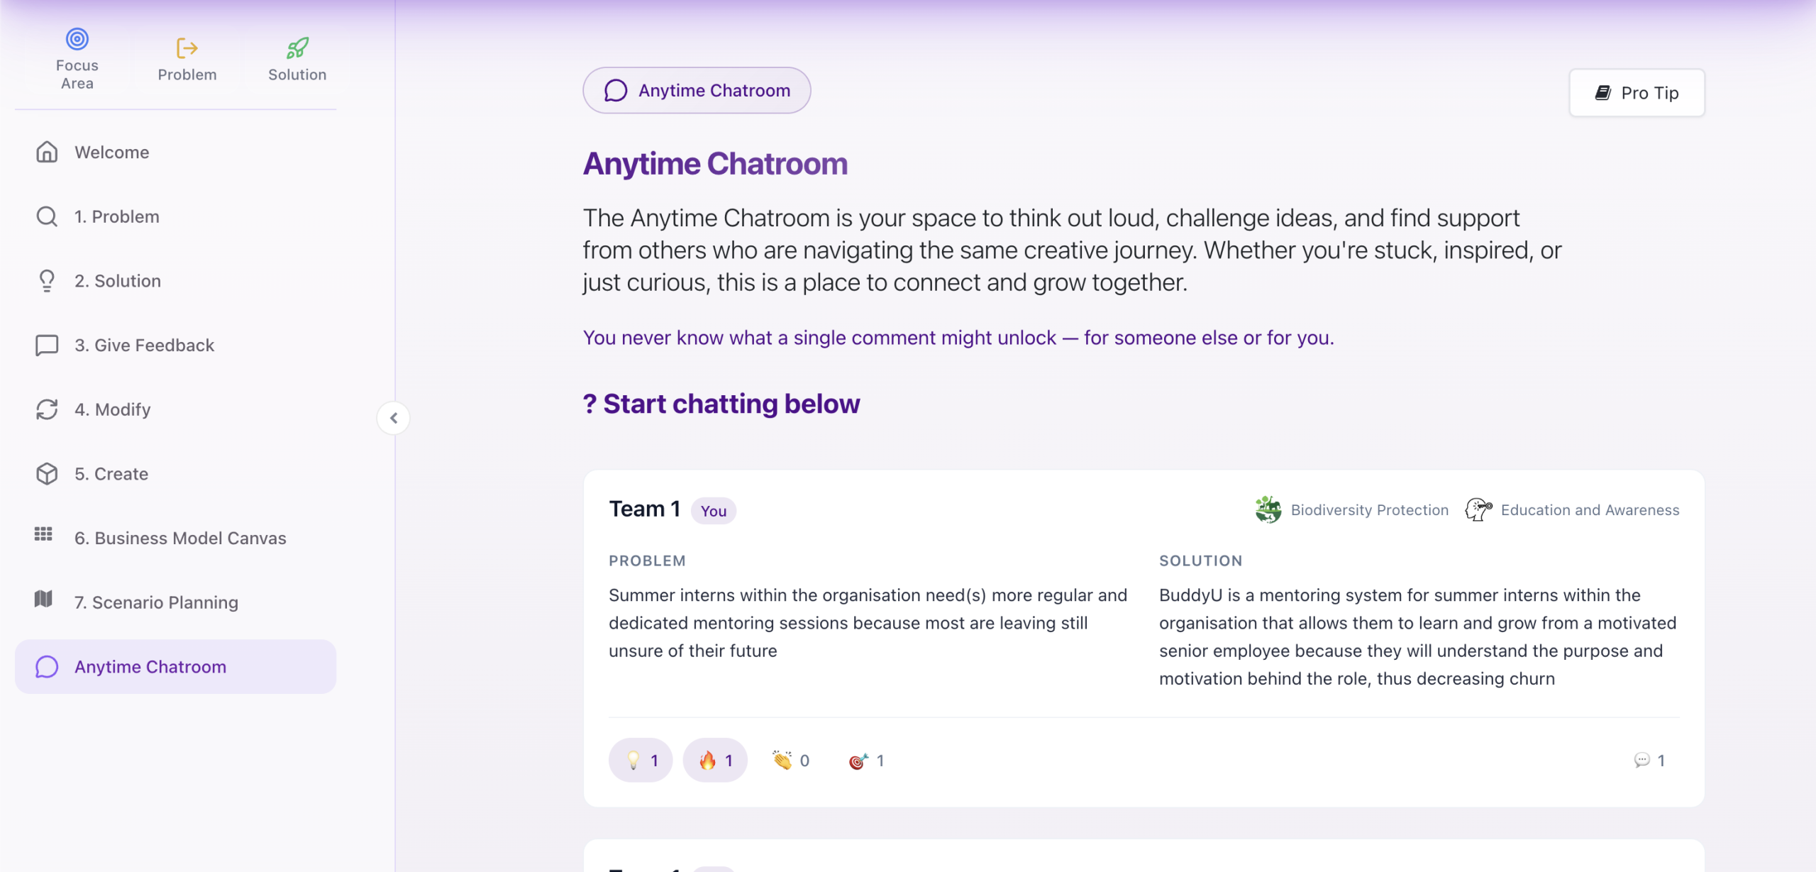The height and width of the screenshot is (872, 1816).
Task: Open 7. Scenario Planning in sidebar
Action: click(x=156, y=602)
